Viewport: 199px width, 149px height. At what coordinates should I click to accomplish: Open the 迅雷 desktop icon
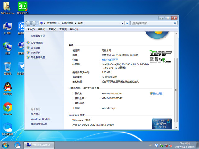(21, 68)
